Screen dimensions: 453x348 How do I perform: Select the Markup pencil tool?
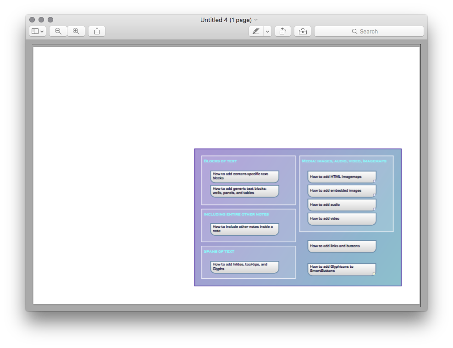click(x=257, y=31)
